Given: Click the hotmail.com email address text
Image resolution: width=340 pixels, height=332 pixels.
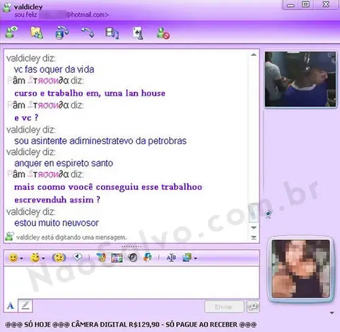Looking at the screenshot, I should (x=87, y=15).
